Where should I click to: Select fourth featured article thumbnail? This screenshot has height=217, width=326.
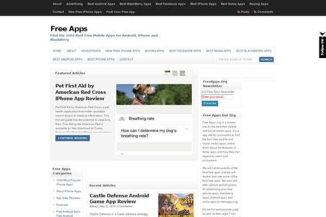190,73
